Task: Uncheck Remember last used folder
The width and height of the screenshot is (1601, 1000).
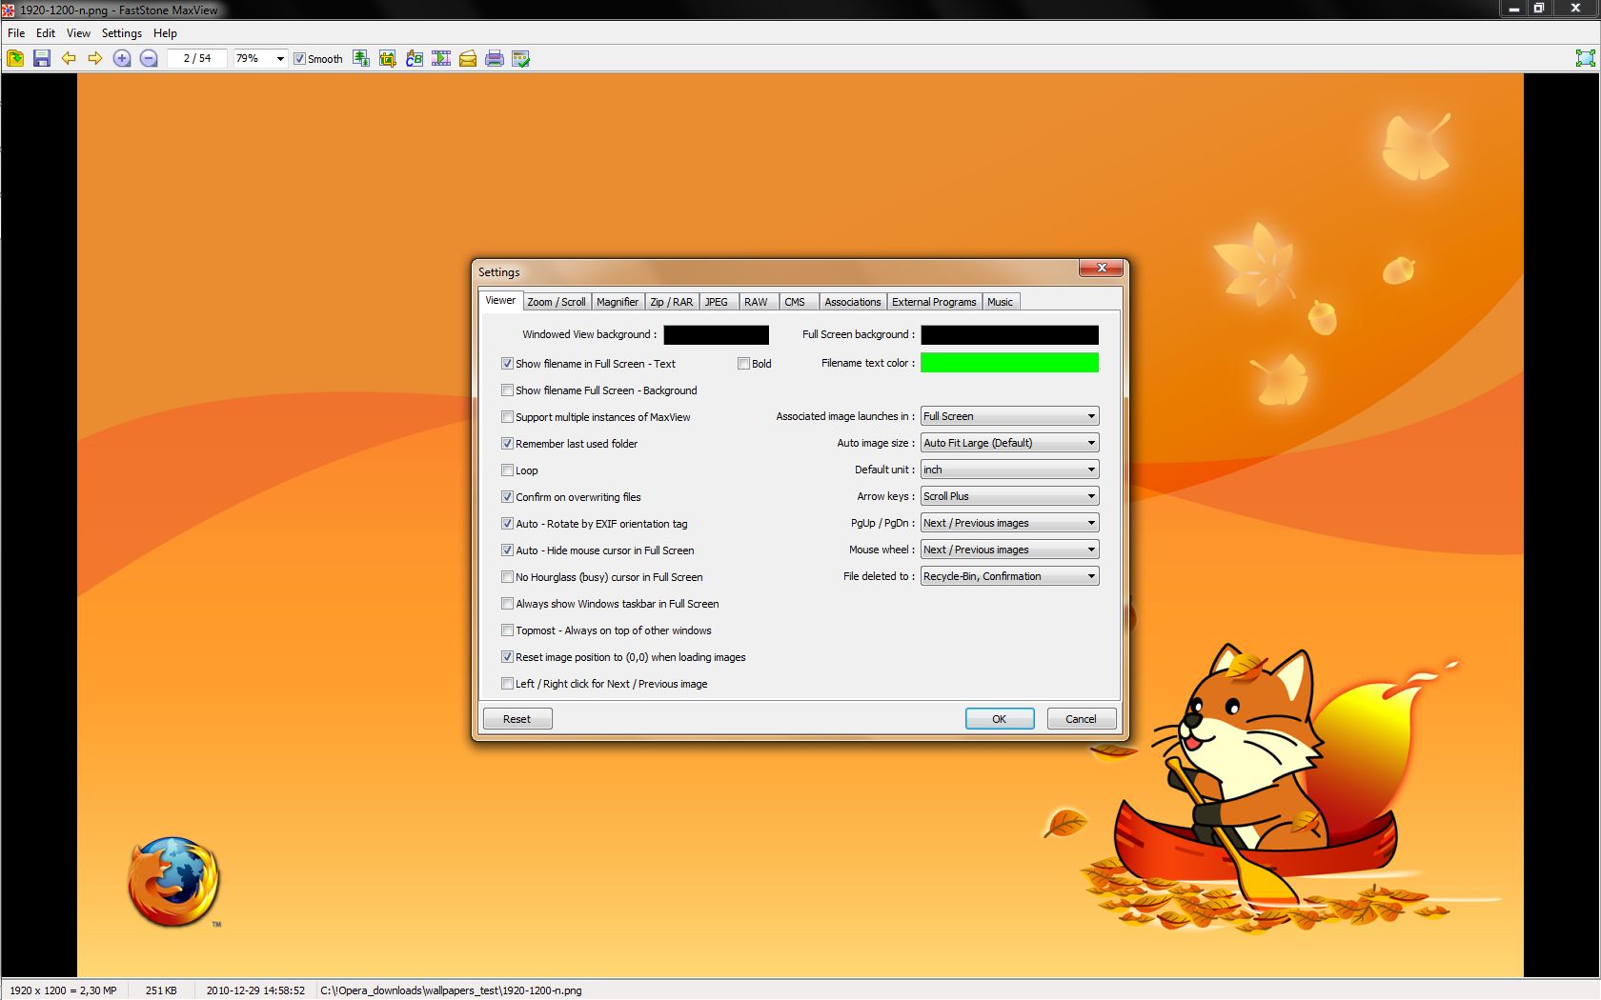Action: 507,444
